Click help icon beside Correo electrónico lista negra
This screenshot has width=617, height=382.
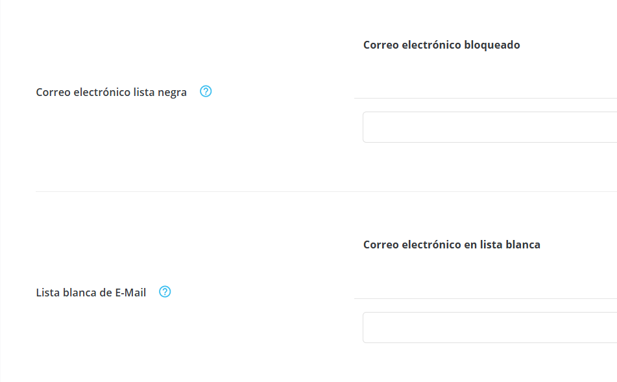pyautogui.click(x=206, y=91)
